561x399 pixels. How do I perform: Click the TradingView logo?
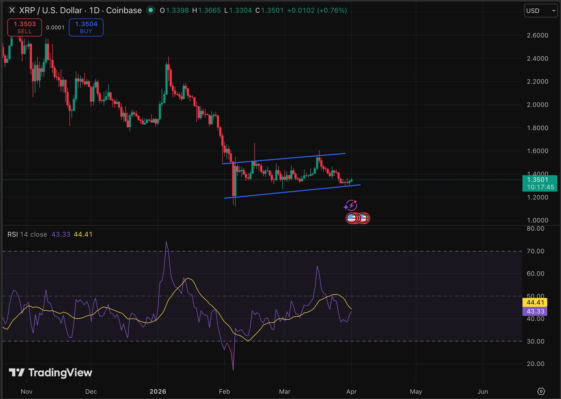point(51,373)
